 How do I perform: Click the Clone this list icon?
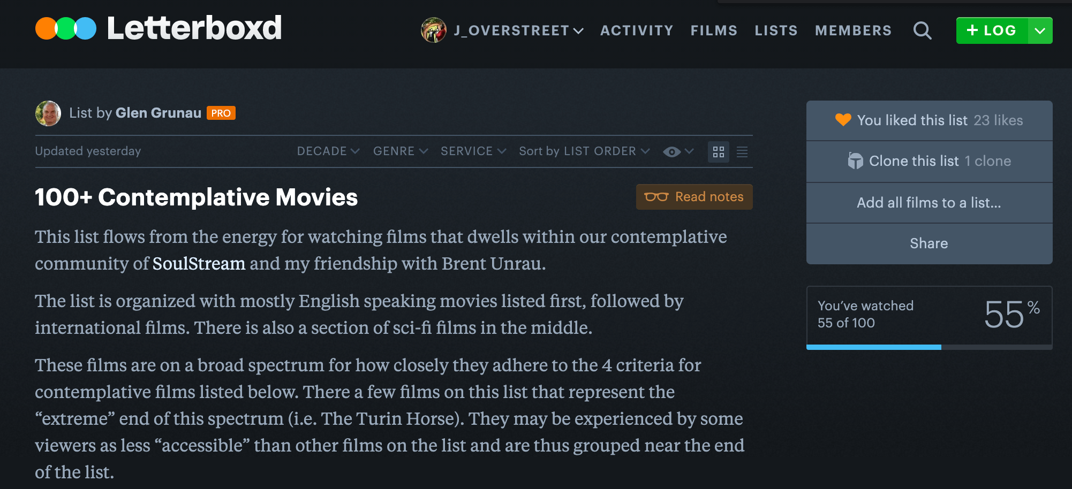(855, 161)
